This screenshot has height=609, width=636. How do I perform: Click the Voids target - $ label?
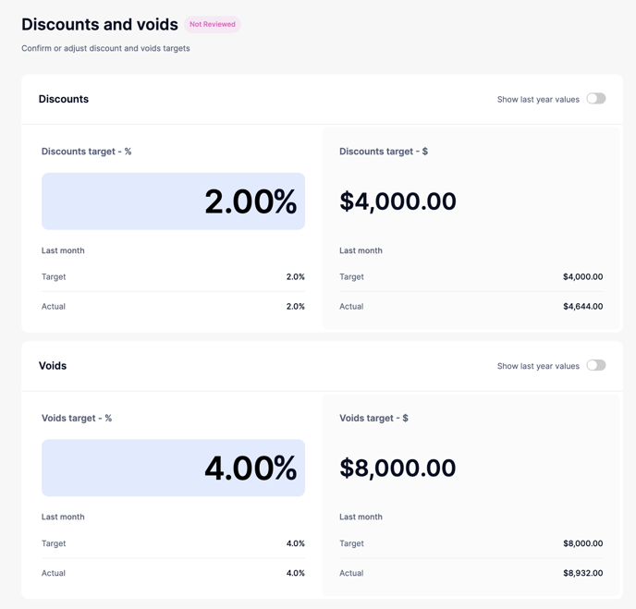(373, 418)
